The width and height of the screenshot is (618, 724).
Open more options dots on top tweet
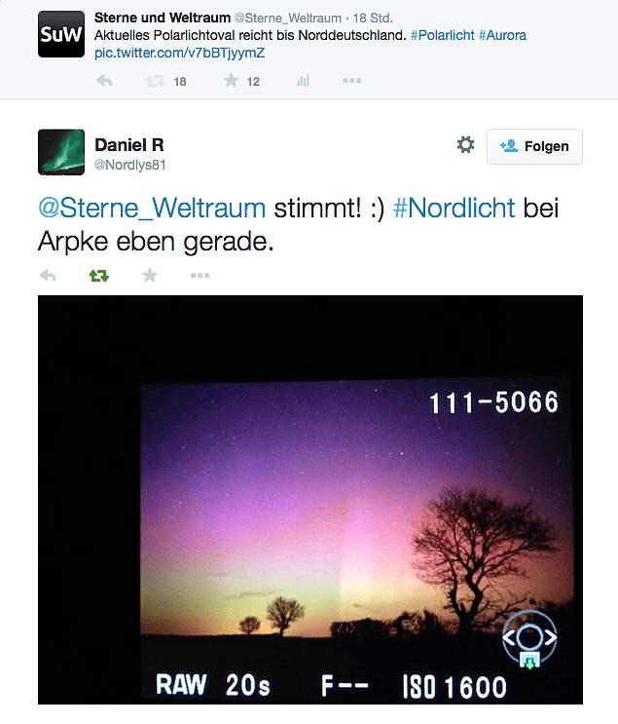pos(352,81)
